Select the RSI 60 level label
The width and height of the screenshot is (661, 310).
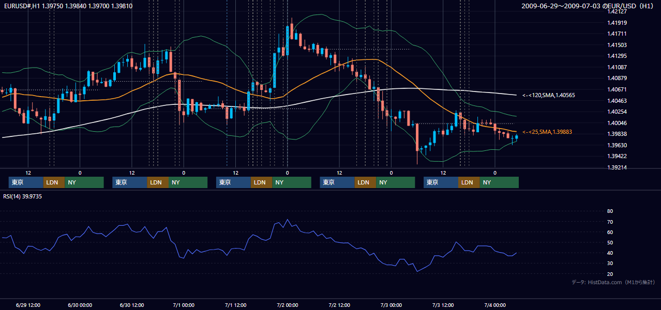click(x=610, y=232)
